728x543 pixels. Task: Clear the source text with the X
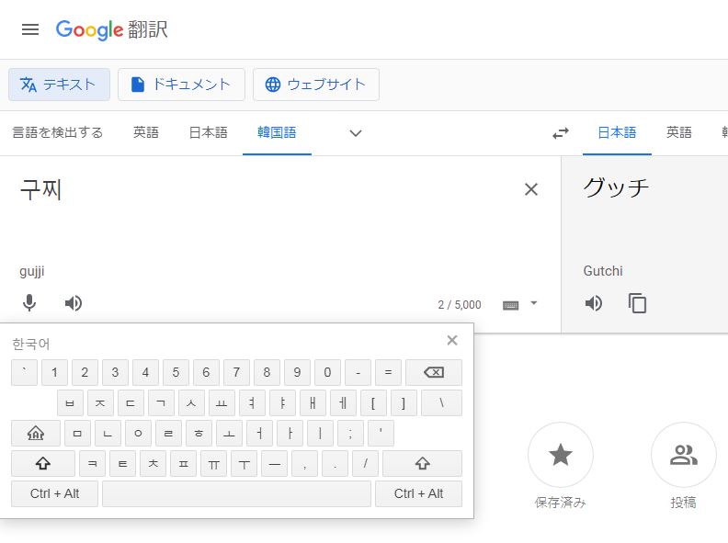pyautogui.click(x=530, y=189)
